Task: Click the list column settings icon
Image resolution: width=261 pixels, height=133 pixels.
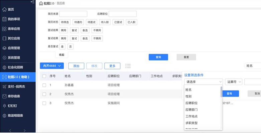Action: click(128, 66)
